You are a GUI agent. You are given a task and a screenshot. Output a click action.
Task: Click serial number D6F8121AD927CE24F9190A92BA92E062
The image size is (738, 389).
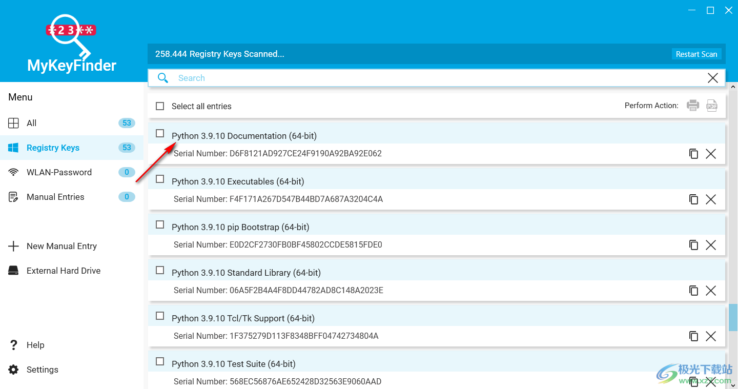pyautogui.click(x=305, y=154)
